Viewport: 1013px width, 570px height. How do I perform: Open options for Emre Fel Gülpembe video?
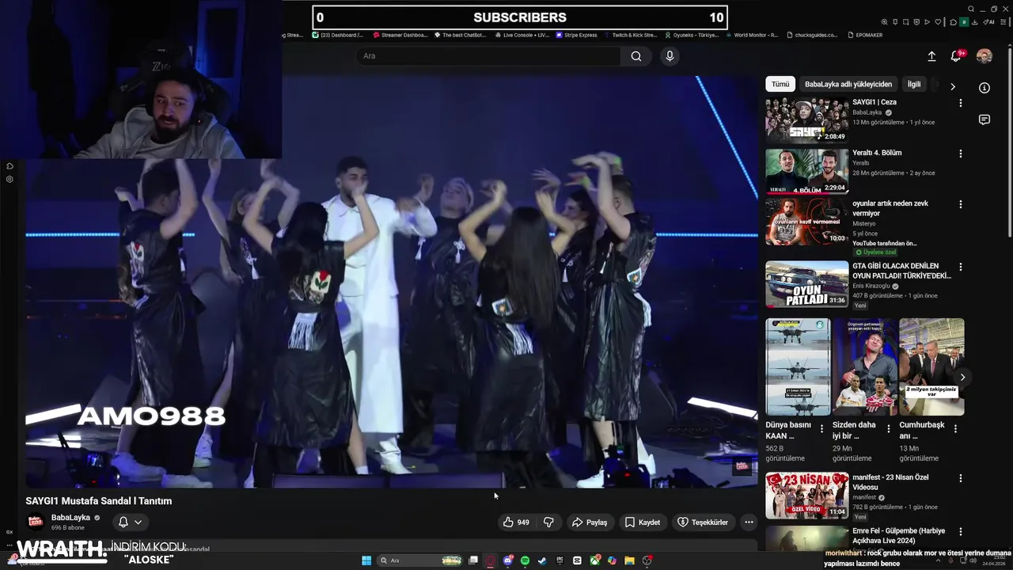coord(961,532)
